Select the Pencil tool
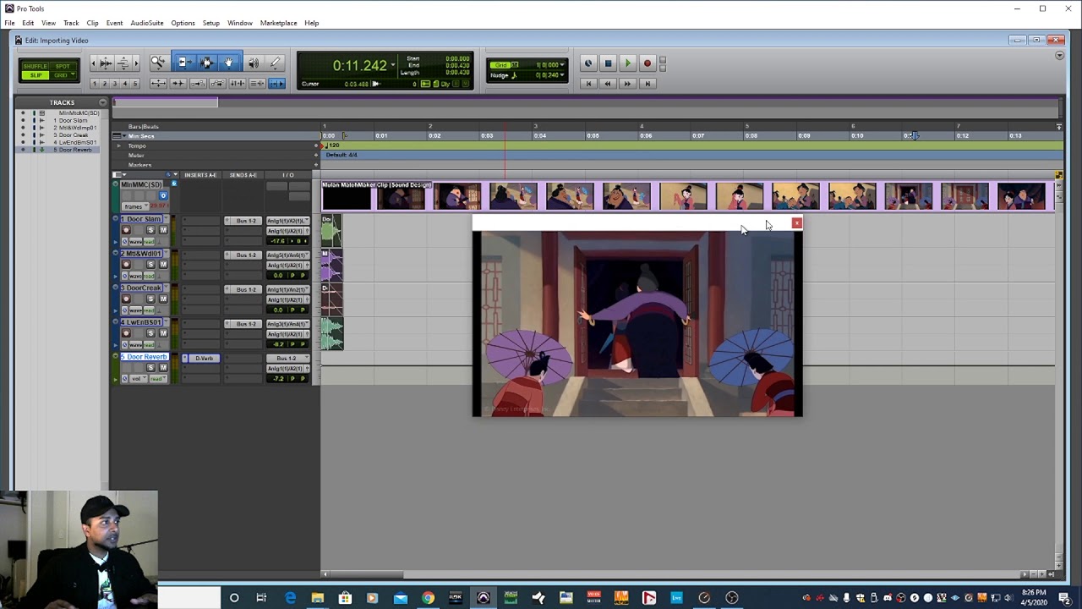The width and height of the screenshot is (1082, 609). (275, 63)
